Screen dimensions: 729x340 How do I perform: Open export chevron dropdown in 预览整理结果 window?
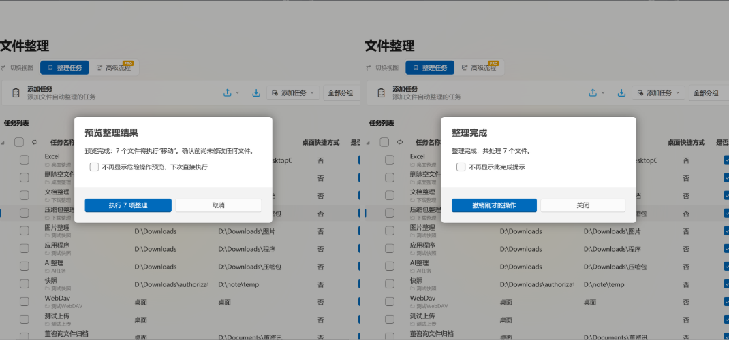(238, 92)
